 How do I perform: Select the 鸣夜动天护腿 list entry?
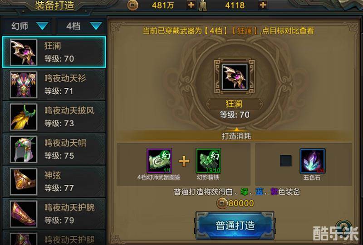point(54,238)
